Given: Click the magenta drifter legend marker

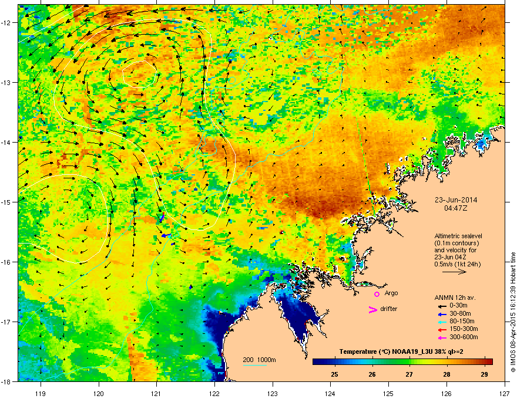Looking at the screenshot, I should (x=372, y=309).
